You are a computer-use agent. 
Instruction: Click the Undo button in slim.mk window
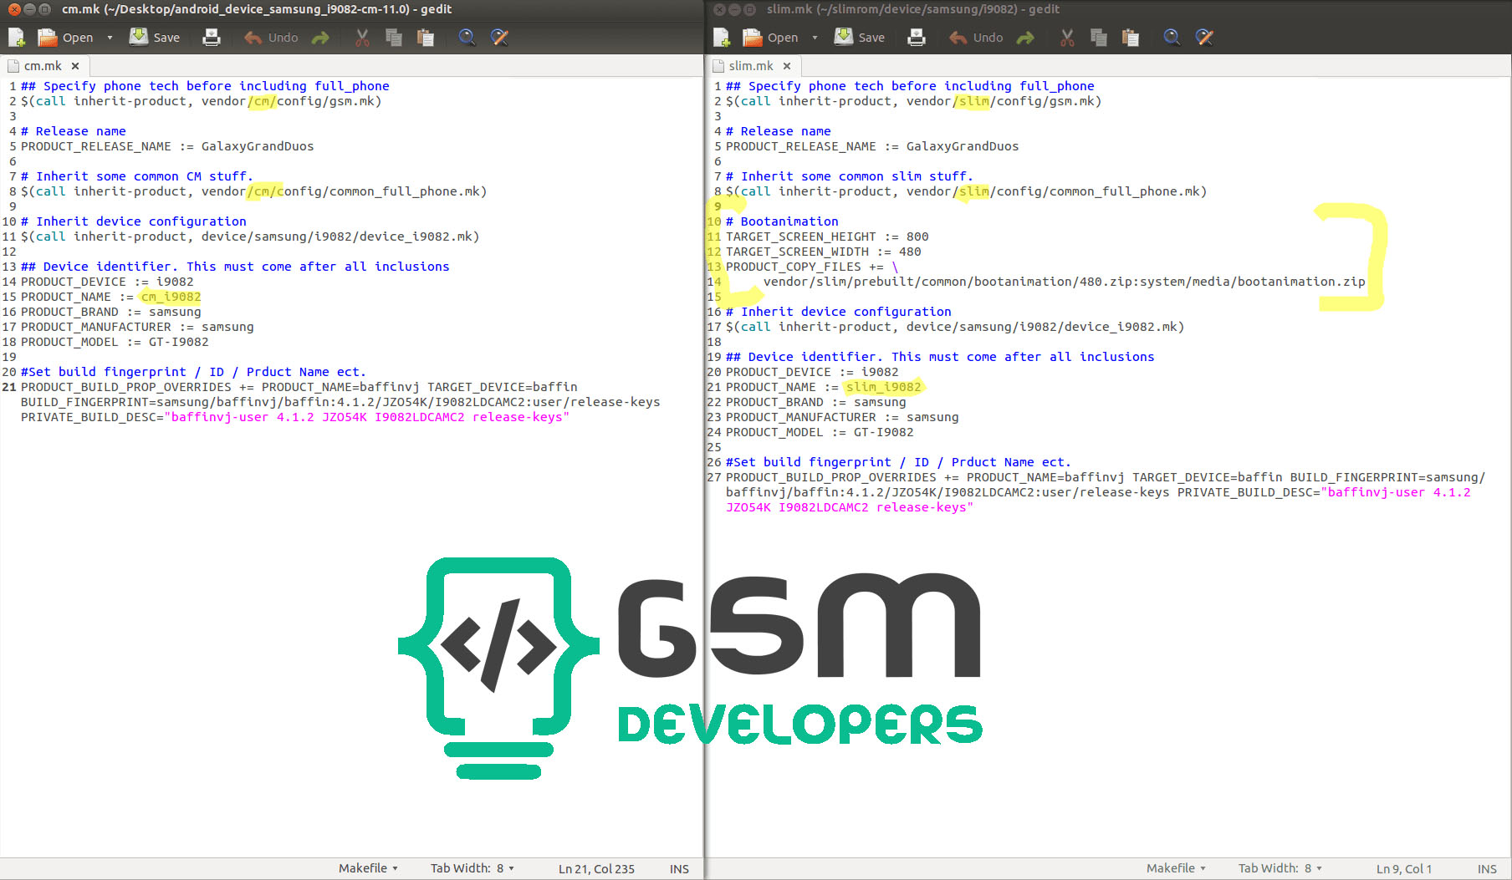pyautogui.click(x=976, y=38)
